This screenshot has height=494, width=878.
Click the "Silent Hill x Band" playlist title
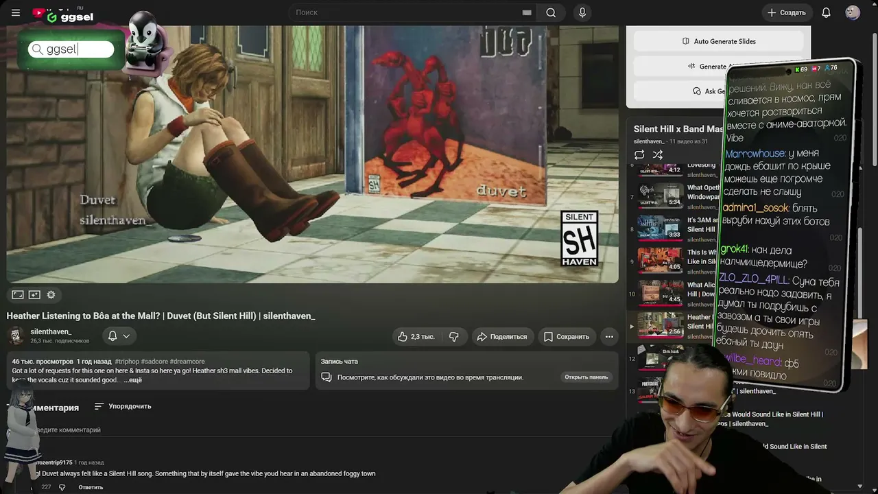(678, 129)
